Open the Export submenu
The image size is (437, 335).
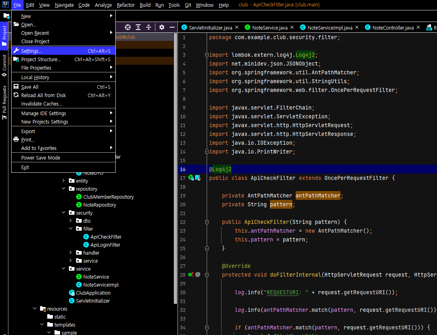pos(64,131)
